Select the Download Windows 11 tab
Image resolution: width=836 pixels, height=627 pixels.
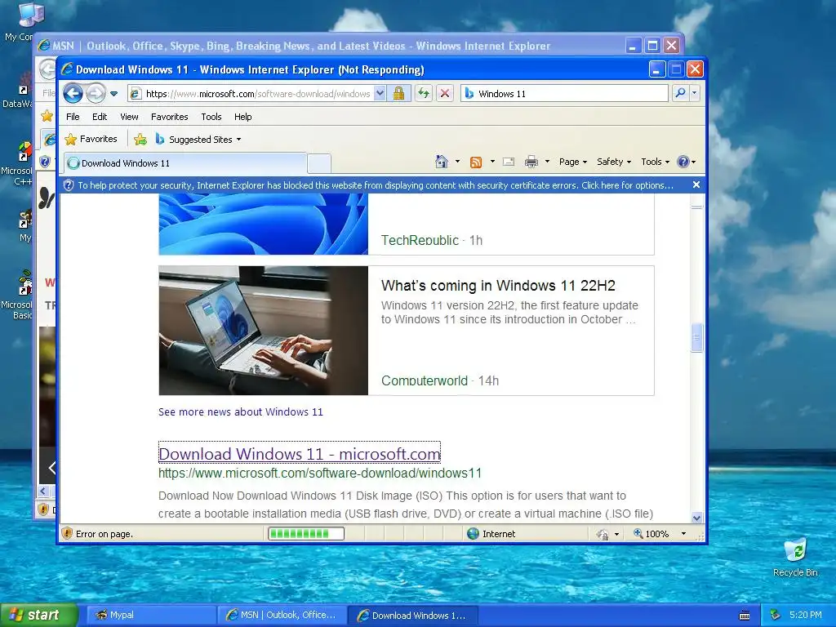(185, 163)
